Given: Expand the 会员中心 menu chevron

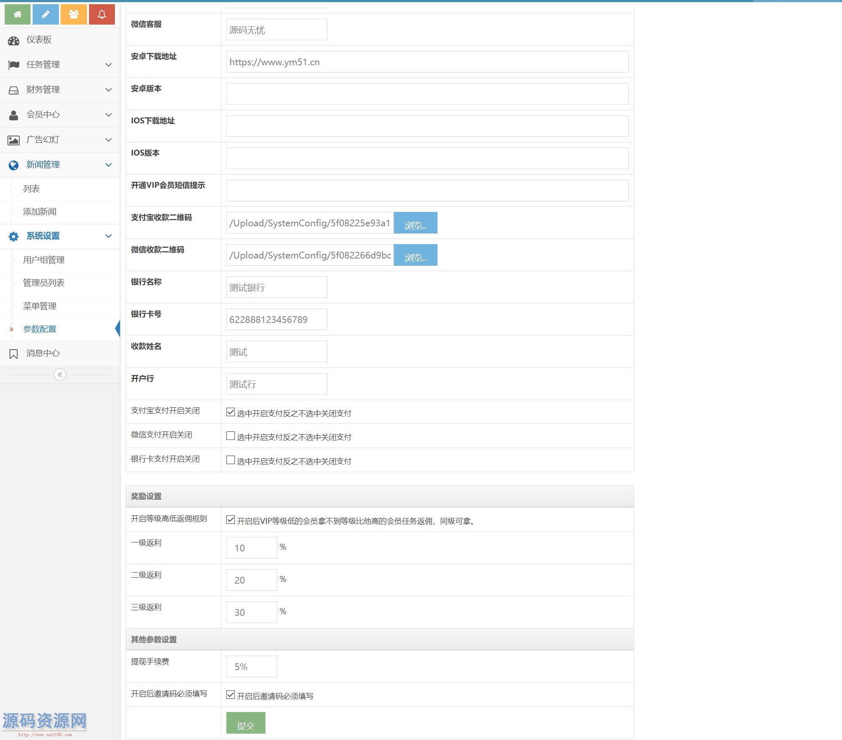Looking at the screenshot, I should (x=109, y=115).
